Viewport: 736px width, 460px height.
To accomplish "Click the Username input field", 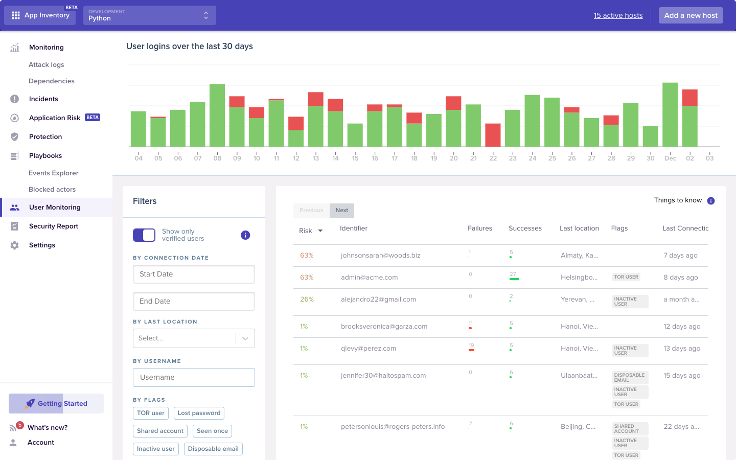I will 194,378.
